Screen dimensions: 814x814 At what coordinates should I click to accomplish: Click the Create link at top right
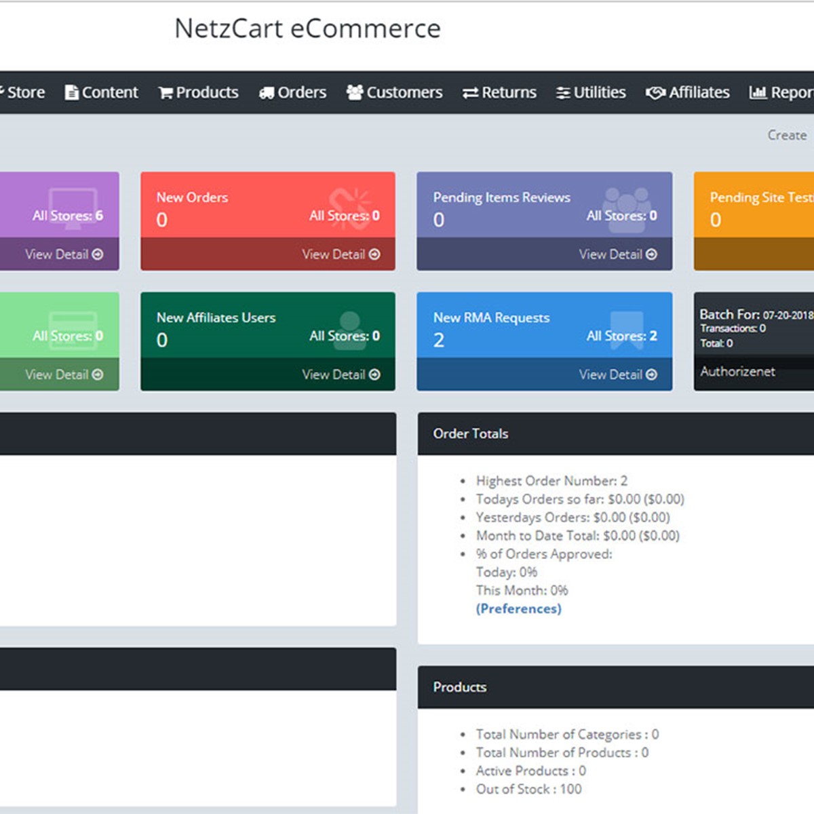point(787,135)
